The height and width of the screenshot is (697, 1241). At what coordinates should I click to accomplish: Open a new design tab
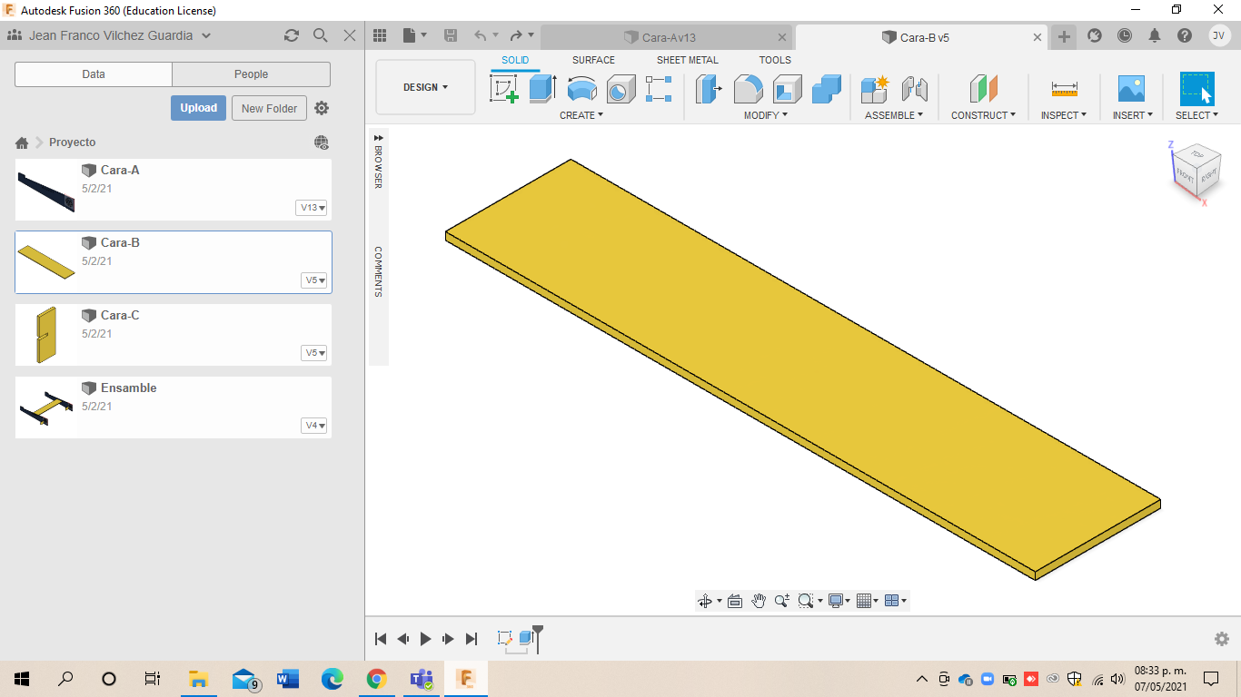pyautogui.click(x=1064, y=36)
